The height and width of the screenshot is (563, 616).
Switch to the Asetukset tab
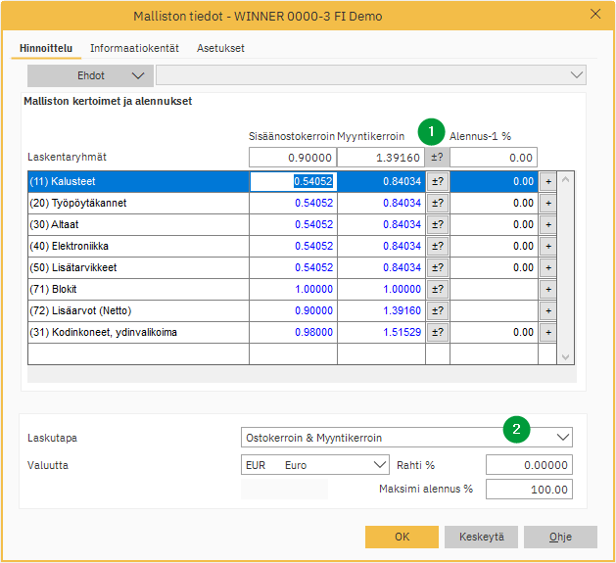pos(220,48)
